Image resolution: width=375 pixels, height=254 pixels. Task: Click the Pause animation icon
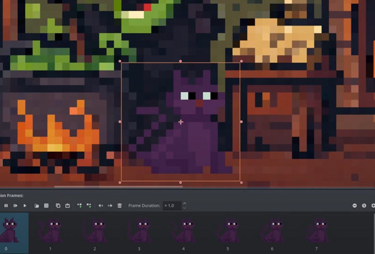[x=7, y=206]
